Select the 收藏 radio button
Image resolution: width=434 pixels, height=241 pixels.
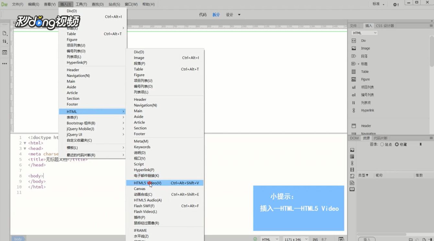click(x=397, y=145)
